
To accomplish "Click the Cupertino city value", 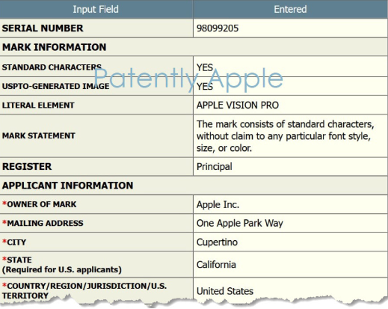I will (x=217, y=242).
